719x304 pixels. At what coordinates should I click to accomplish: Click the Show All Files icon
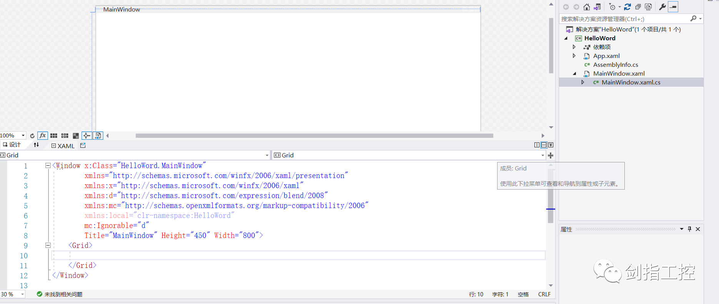[648, 7]
